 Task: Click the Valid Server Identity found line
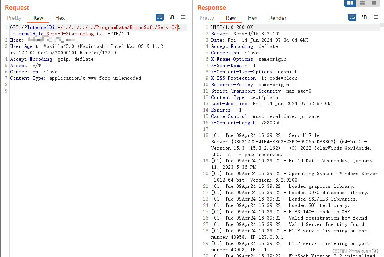click(288, 224)
